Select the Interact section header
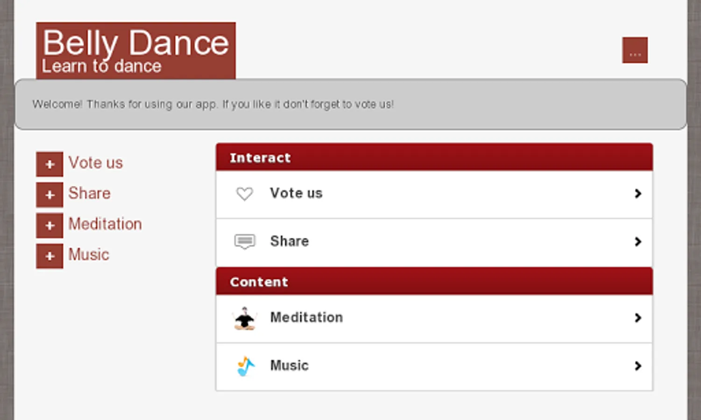This screenshot has height=420, width=701. coord(260,158)
